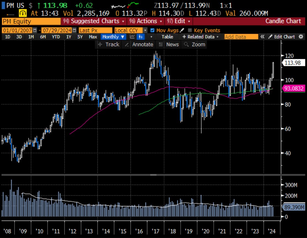Click the Annotate pencil tool

click(x=139, y=44)
